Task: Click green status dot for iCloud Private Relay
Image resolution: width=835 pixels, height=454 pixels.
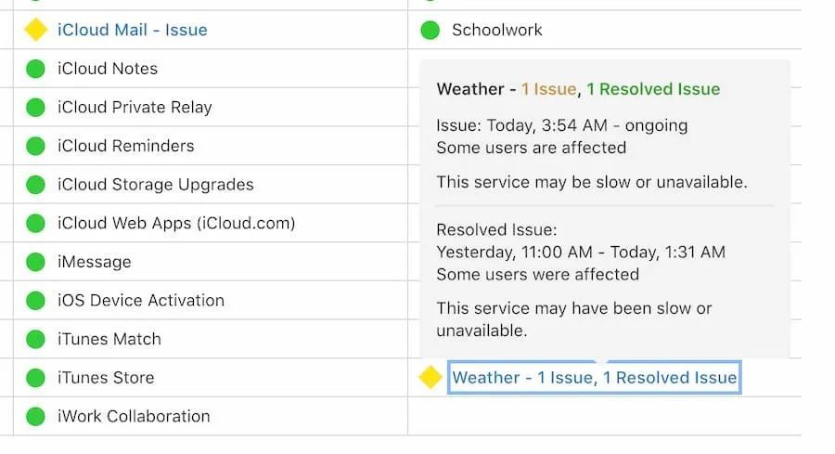Action: [x=35, y=108]
